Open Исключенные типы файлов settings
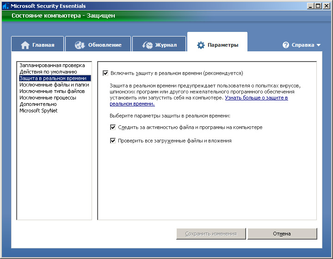This screenshot has height=259, width=333. pos(52,91)
